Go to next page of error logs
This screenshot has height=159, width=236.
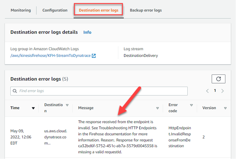(222, 91)
